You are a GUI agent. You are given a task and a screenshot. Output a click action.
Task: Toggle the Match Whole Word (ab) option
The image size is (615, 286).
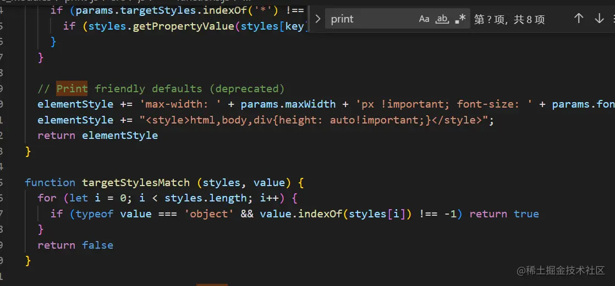coord(442,19)
